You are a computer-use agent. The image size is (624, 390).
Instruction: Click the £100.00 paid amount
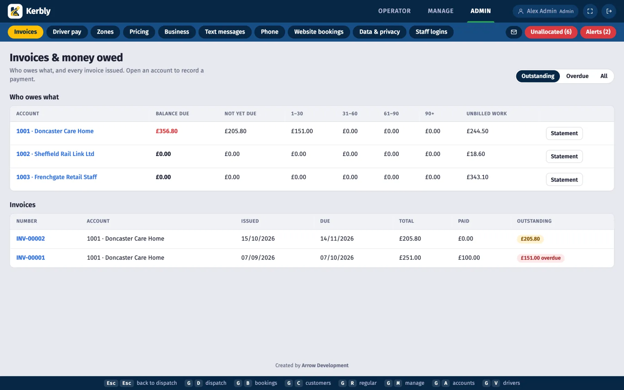tap(469, 258)
